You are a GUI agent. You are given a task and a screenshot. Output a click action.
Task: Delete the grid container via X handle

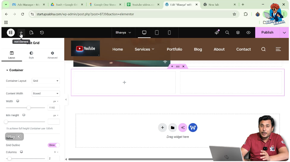coord(183,66)
